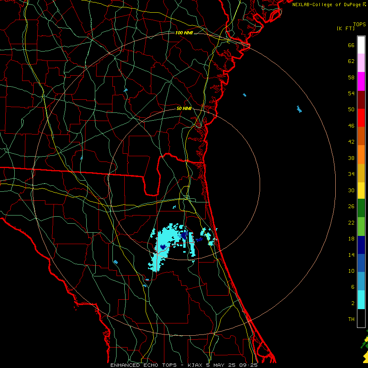Click the yellow legend swatch near 30
This screenshot has width=368, height=368.
[361, 191]
